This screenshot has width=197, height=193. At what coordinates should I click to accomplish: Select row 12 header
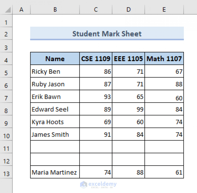[6, 159]
